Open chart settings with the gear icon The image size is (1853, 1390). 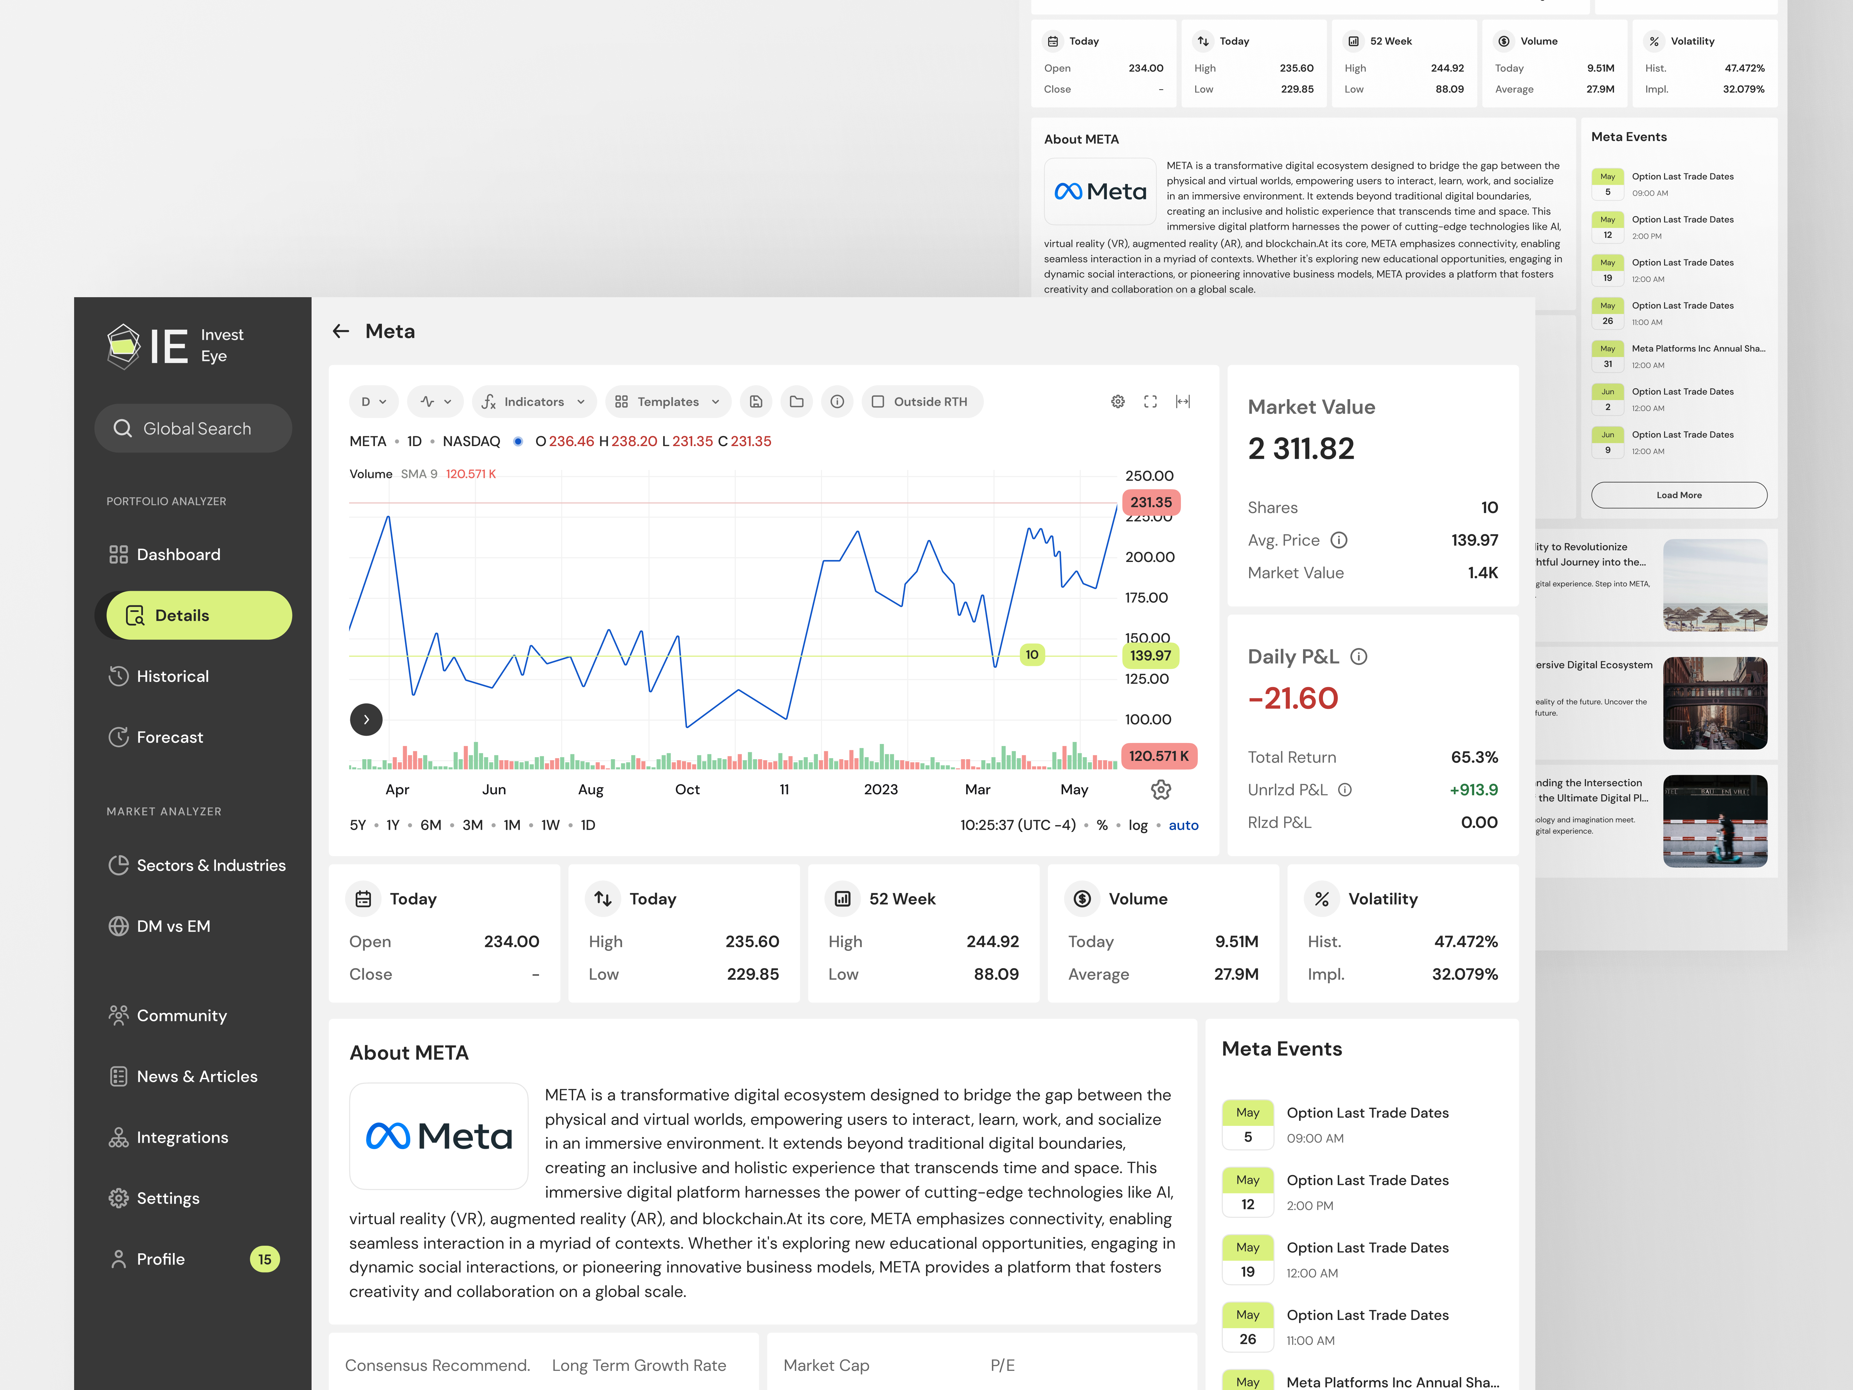(1117, 401)
